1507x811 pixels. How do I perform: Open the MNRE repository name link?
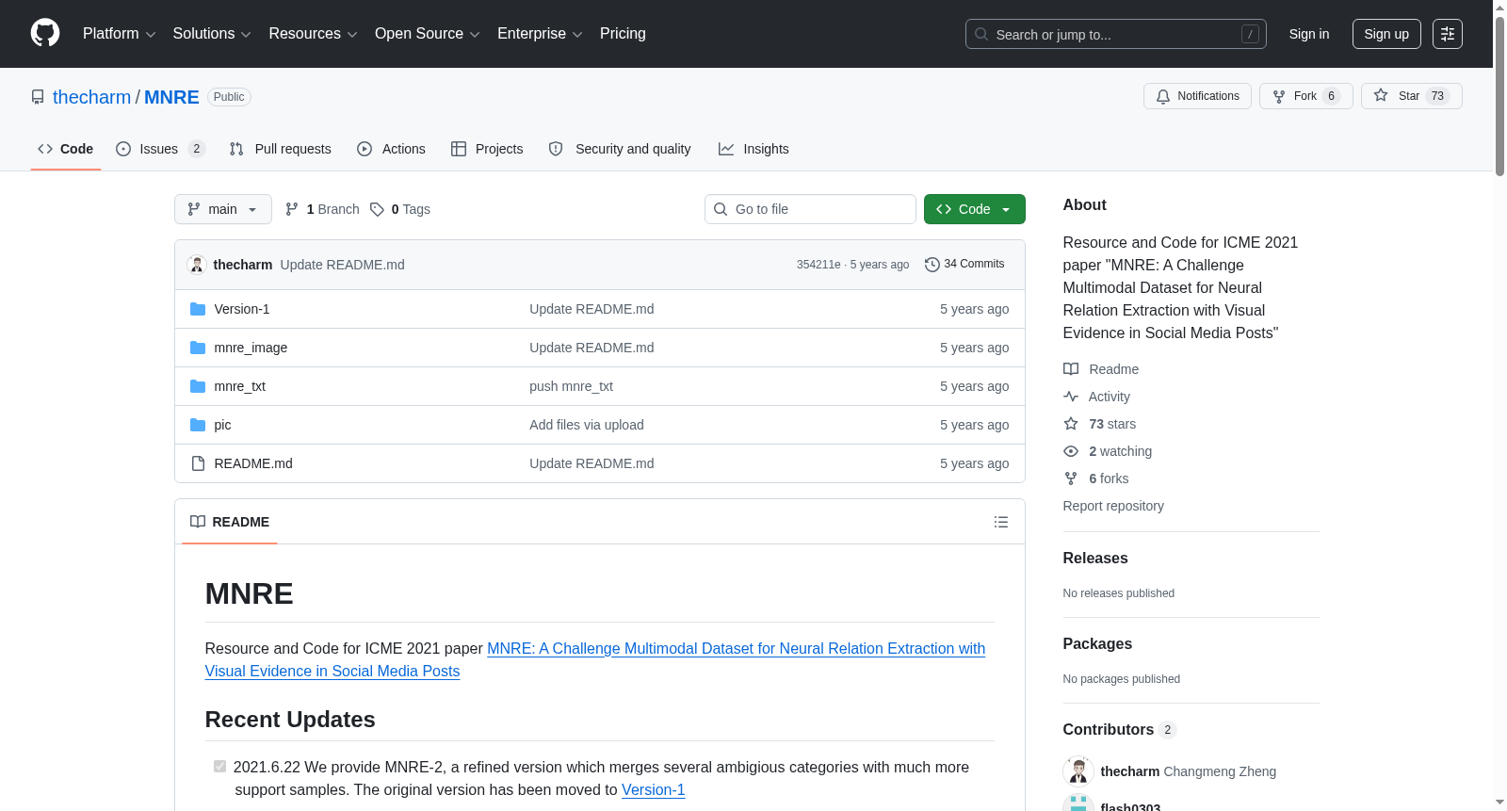click(171, 97)
